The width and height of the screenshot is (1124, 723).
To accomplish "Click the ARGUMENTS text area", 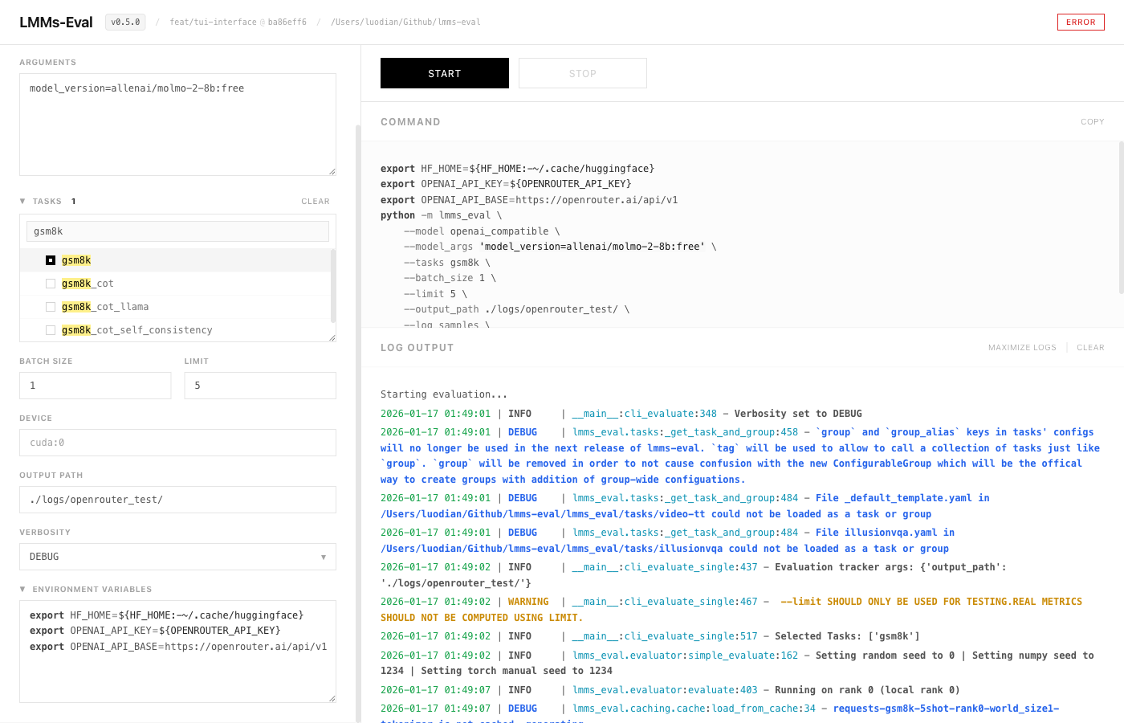I will click(177, 125).
